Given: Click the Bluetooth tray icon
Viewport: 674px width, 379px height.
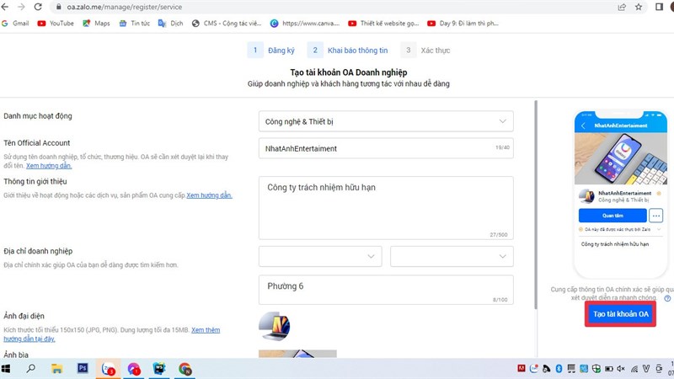Looking at the screenshot, I should 559,368.
